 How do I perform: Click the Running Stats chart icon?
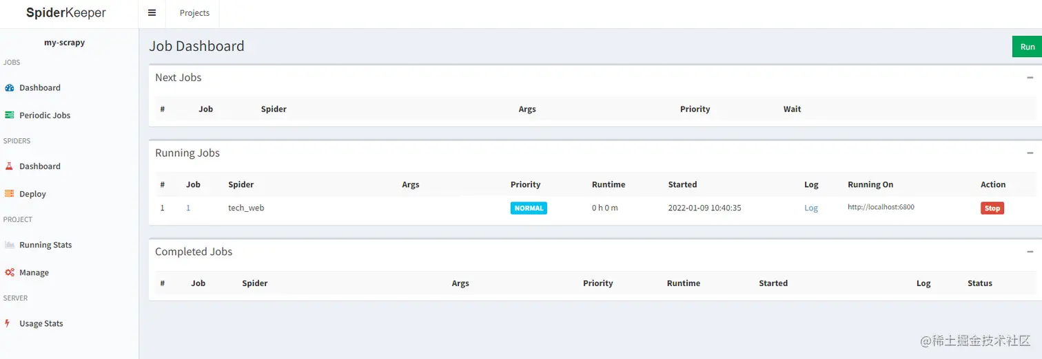(10, 244)
